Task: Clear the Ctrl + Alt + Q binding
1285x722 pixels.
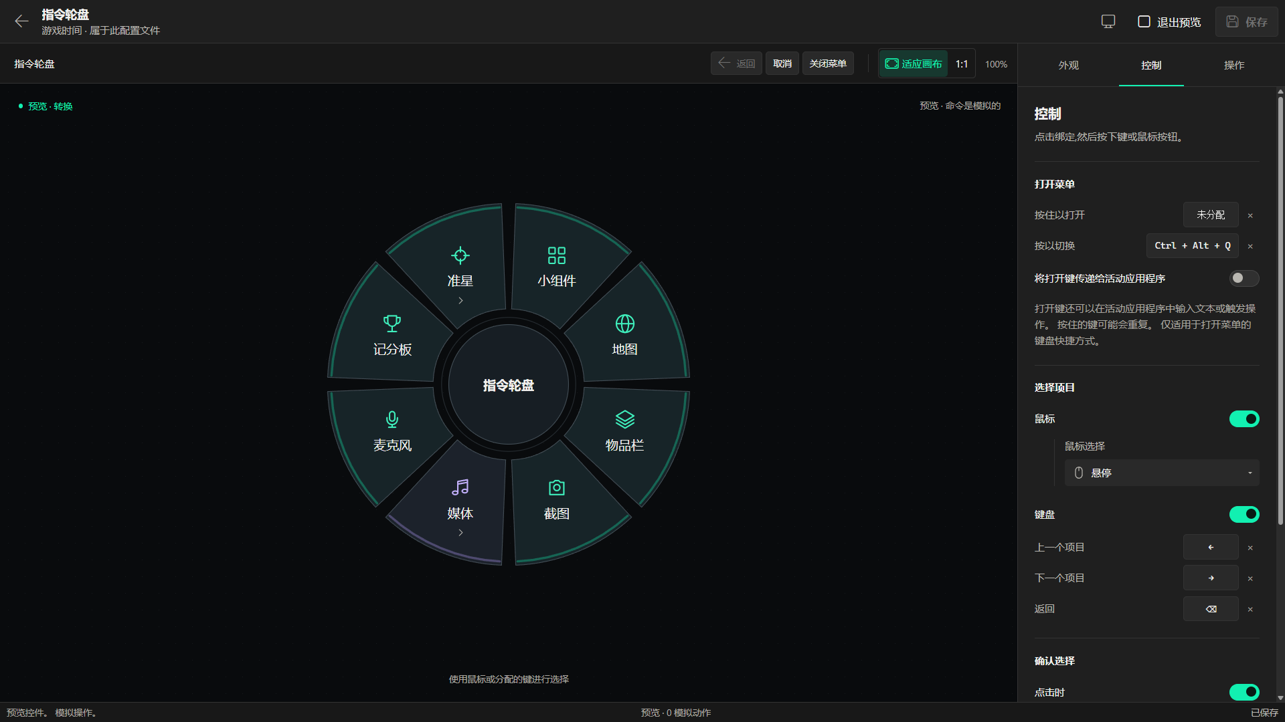Action: 1250,246
